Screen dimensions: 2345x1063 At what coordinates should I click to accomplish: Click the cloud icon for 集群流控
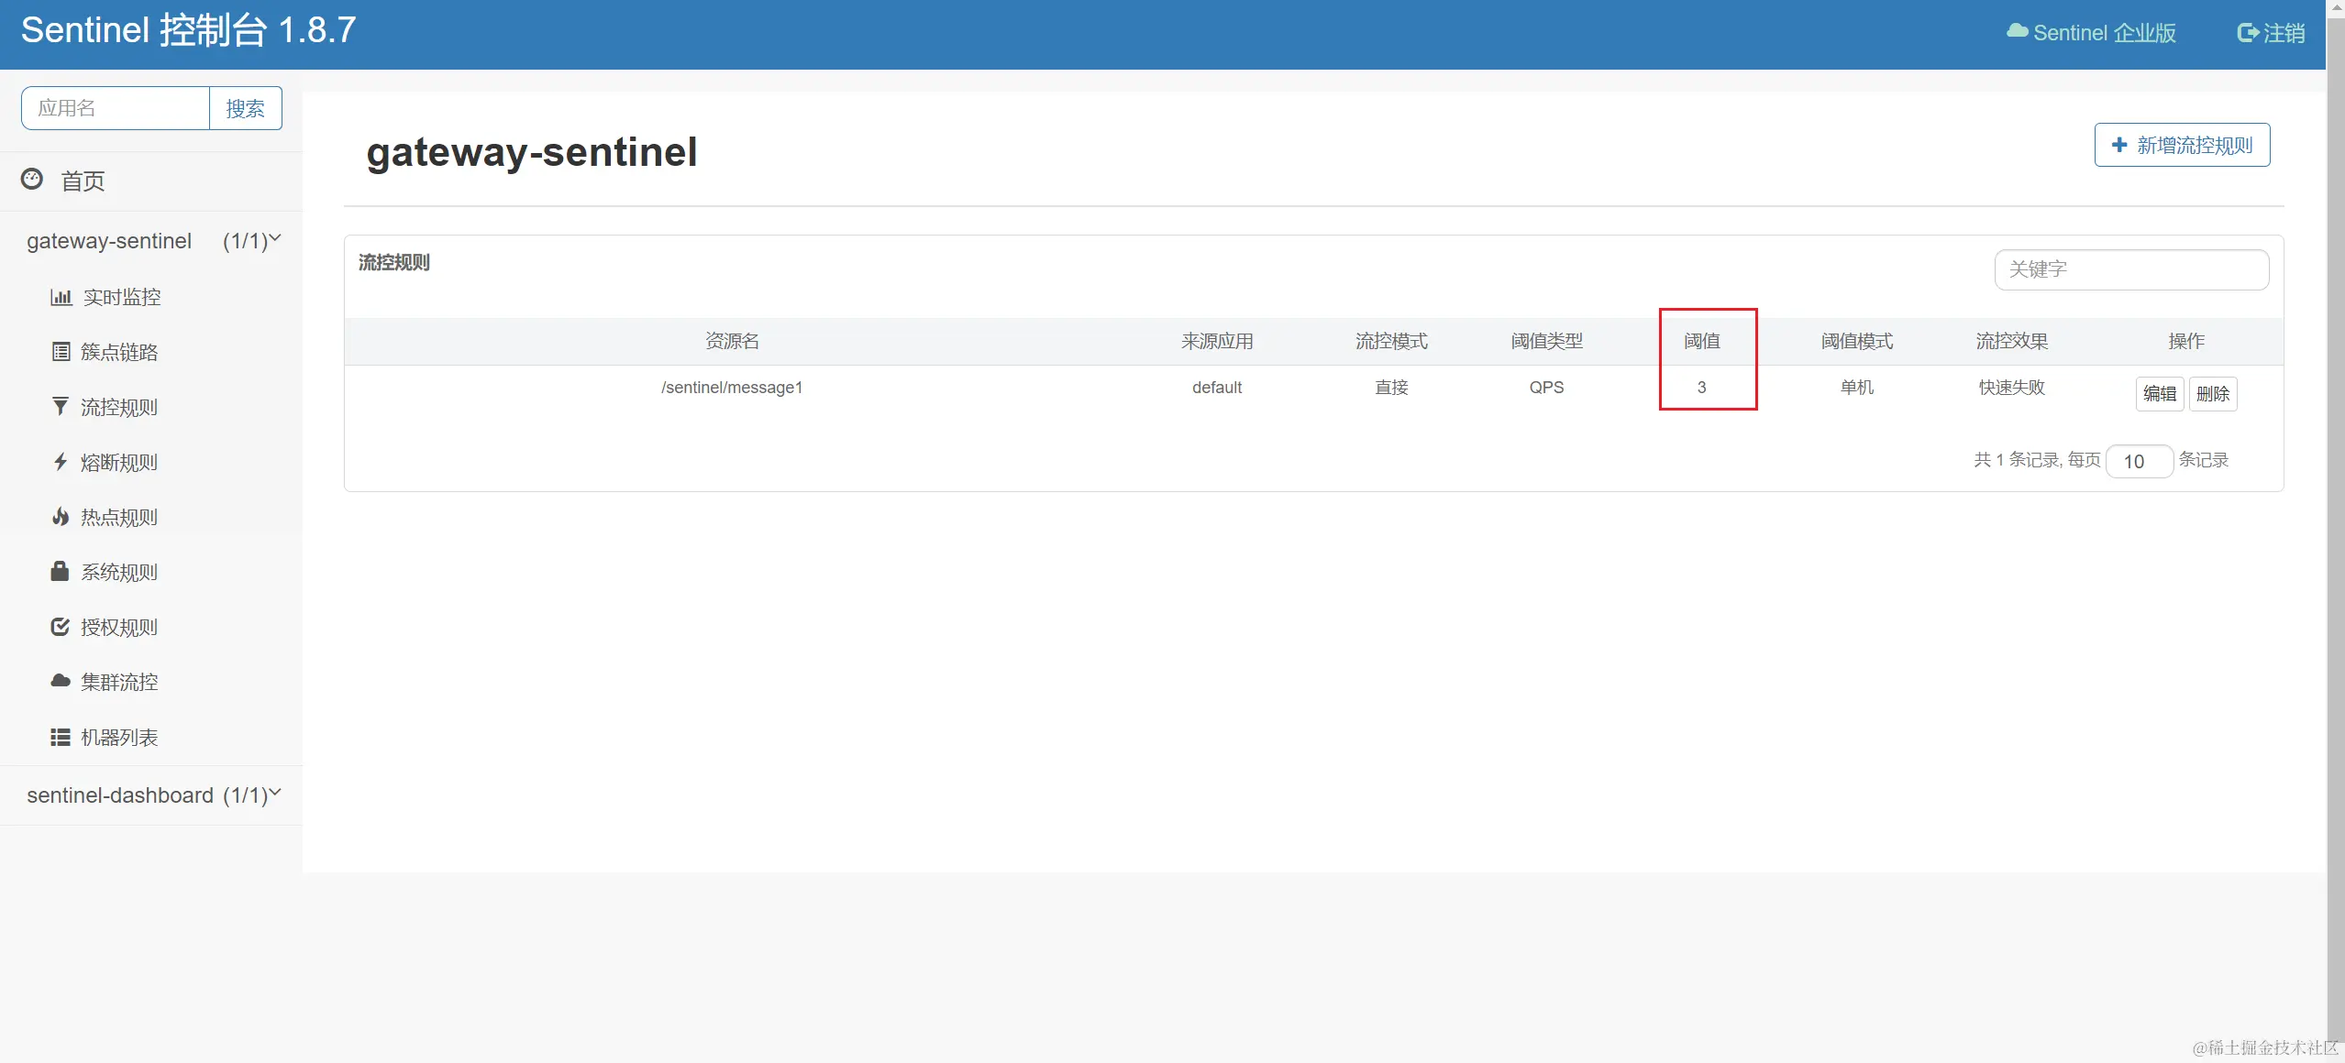61,681
